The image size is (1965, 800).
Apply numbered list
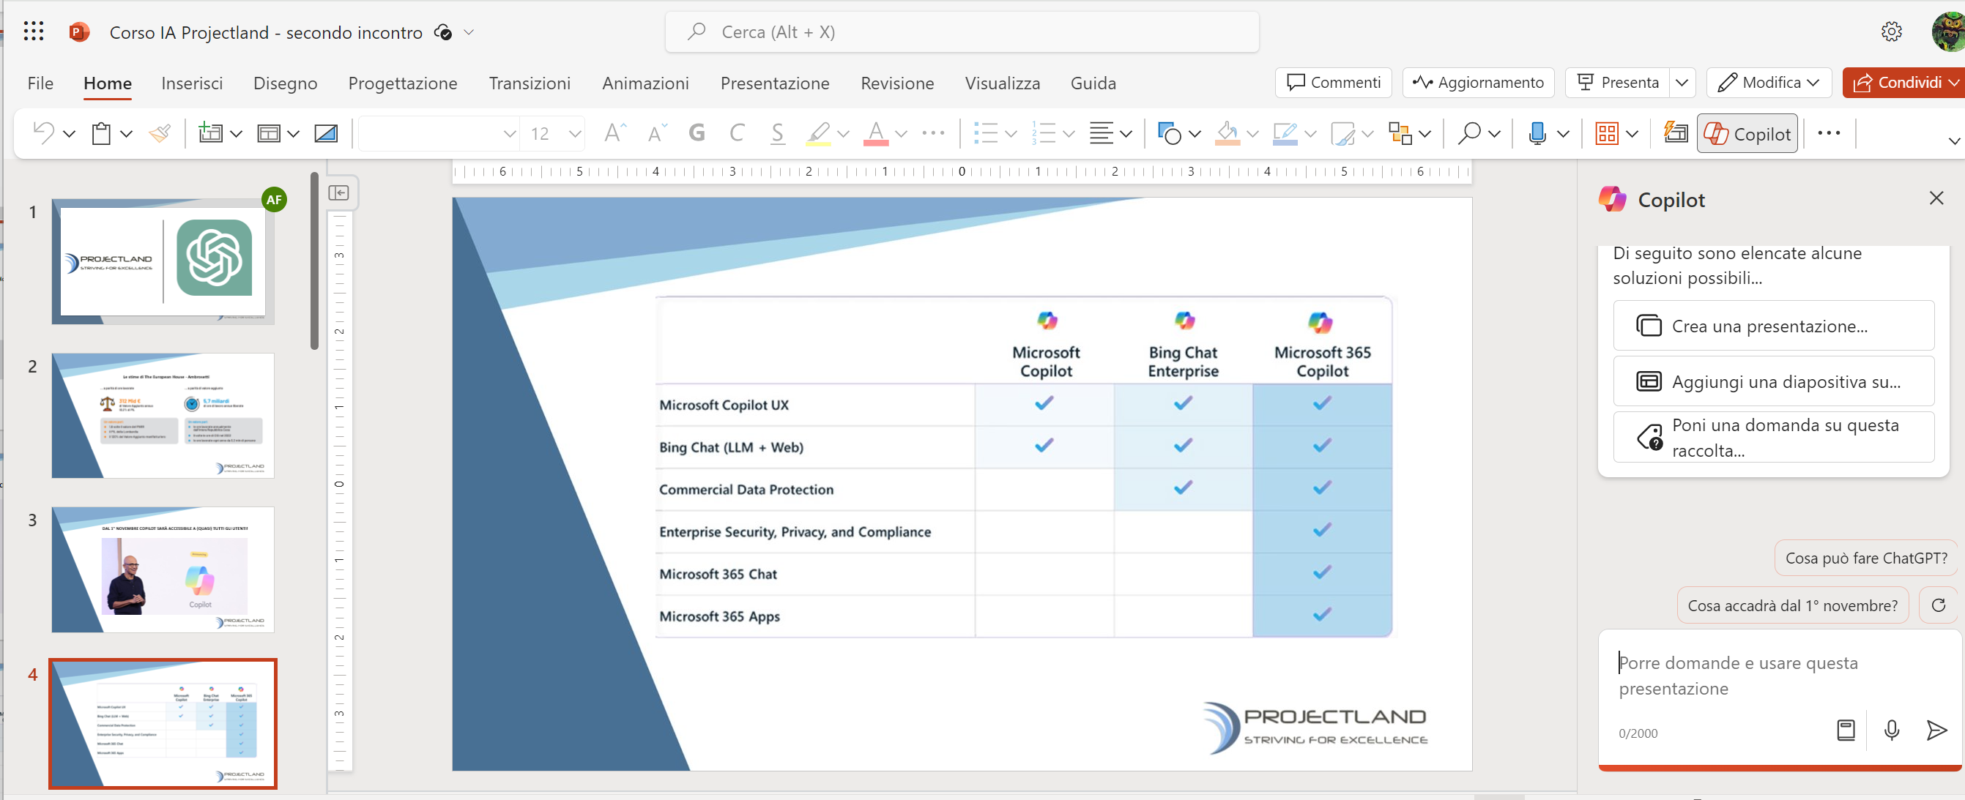point(1044,133)
